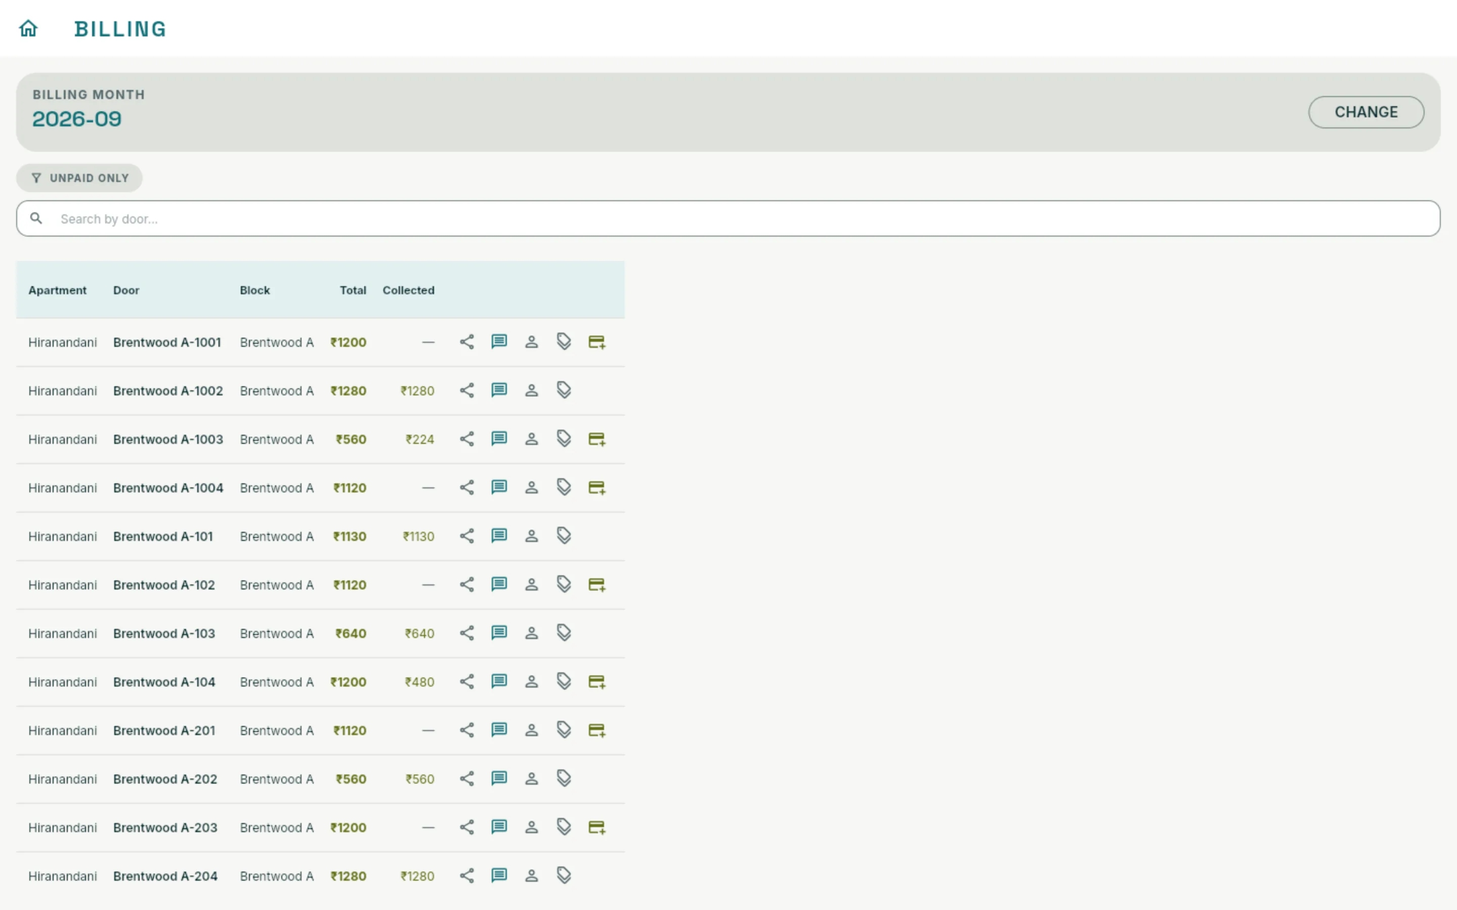The width and height of the screenshot is (1457, 910).
Task: Click the ₹1130 total for A-101
Action: pos(350,536)
